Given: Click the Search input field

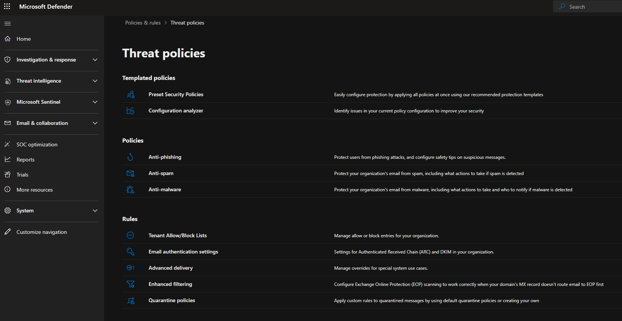Looking at the screenshot, I should point(587,7).
